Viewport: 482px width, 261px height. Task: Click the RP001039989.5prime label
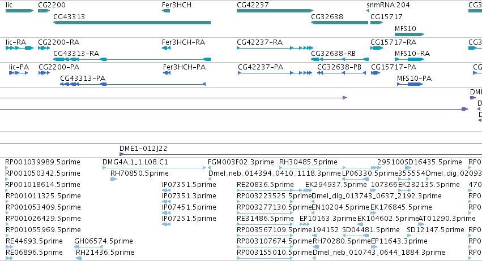(42, 162)
